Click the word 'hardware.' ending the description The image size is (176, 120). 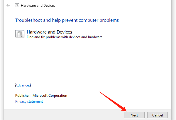[x=96, y=37]
